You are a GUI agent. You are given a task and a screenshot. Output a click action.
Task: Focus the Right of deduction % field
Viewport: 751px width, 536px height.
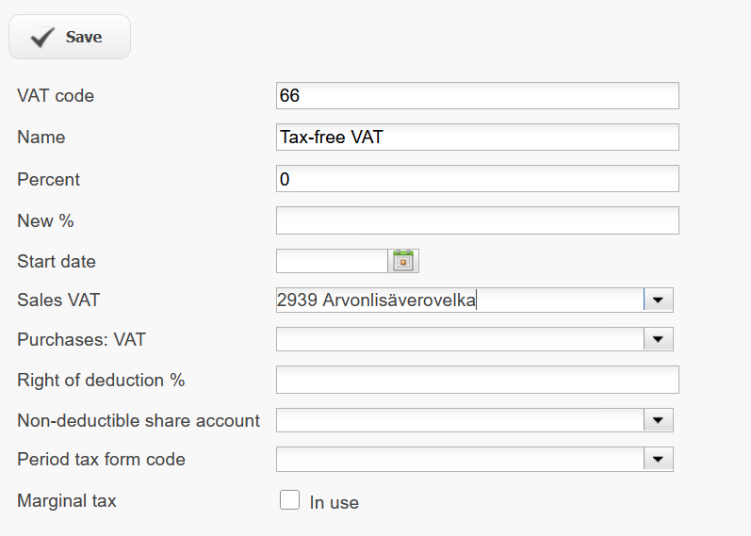pos(478,380)
